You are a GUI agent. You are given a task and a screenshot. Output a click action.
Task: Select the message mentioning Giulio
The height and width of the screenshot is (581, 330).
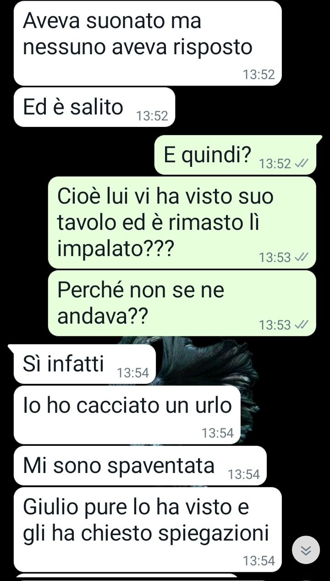[x=148, y=530]
